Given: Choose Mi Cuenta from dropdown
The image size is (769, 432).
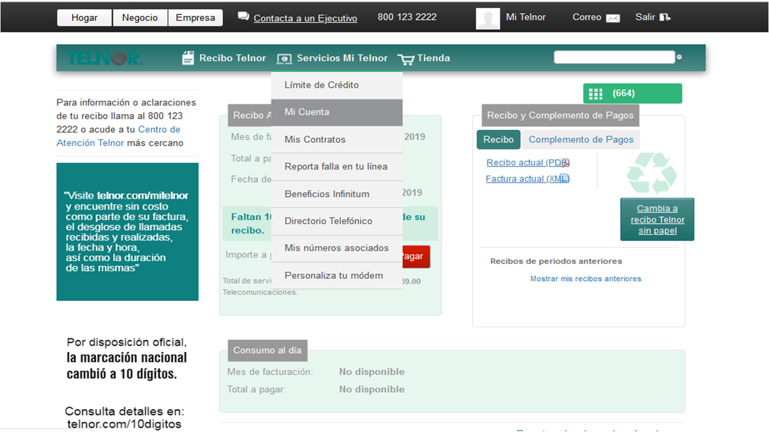Looking at the screenshot, I should tap(336, 112).
